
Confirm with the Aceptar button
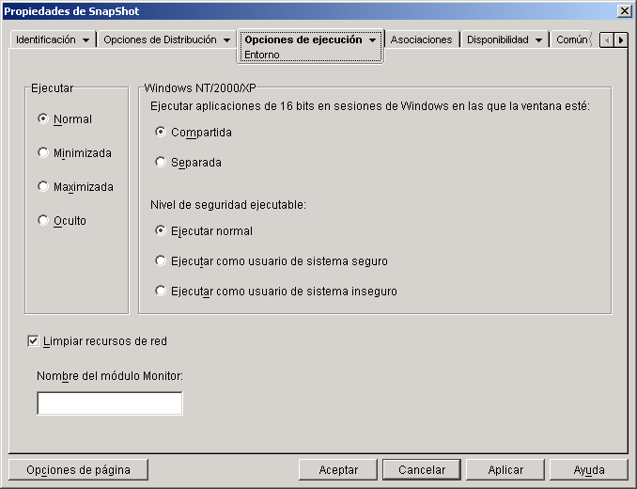coord(338,470)
